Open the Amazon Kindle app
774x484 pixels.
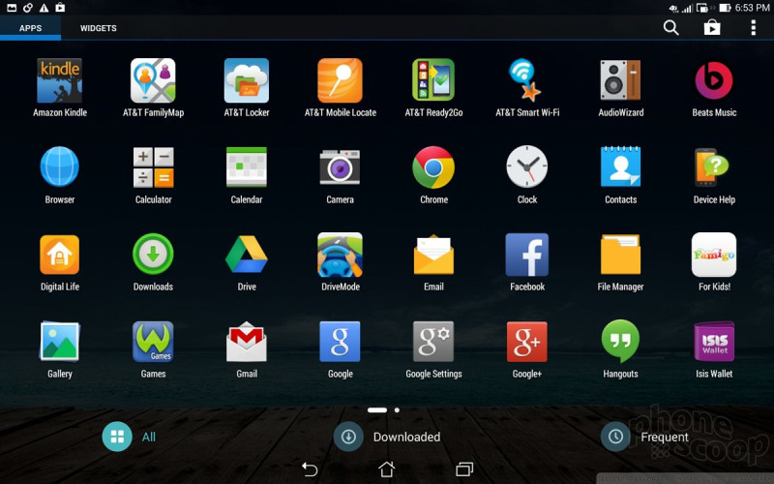(x=60, y=80)
